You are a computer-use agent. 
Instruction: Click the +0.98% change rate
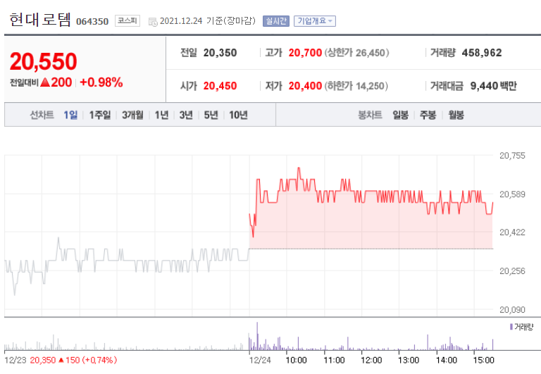tap(101, 82)
